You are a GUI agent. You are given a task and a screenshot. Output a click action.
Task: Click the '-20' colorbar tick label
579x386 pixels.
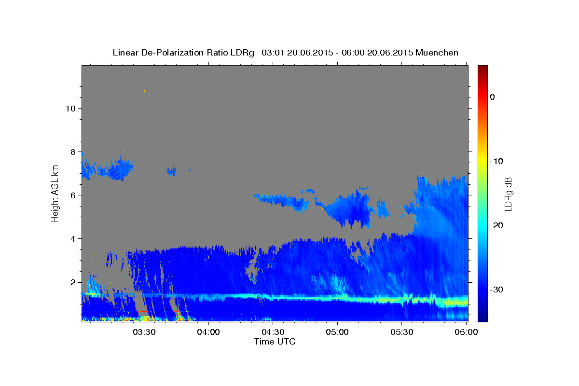point(496,225)
